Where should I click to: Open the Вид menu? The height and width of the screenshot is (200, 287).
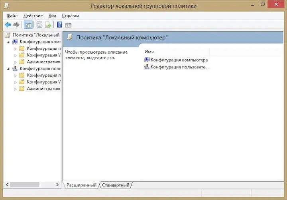(x=52, y=16)
